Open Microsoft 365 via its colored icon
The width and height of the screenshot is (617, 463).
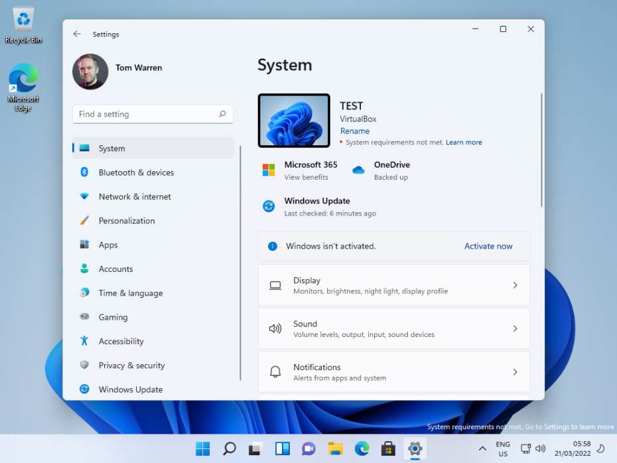[269, 170]
